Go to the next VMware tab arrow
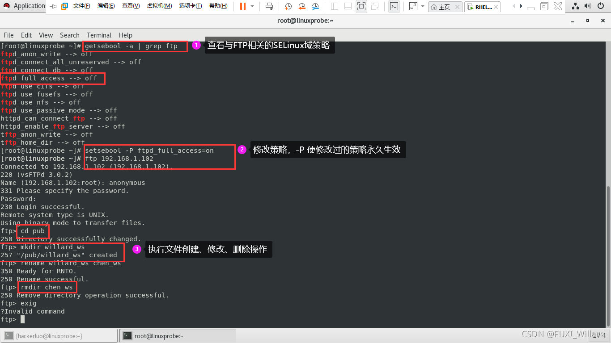This screenshot has width=611, height=343. 522,6
